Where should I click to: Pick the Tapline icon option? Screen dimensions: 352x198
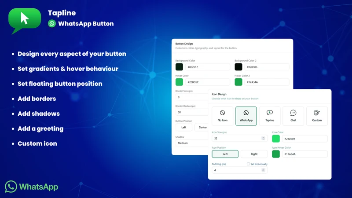click(270, 116)
